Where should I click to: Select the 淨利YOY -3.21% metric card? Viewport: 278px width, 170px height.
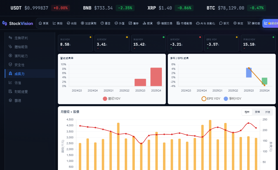pos(185,43)
